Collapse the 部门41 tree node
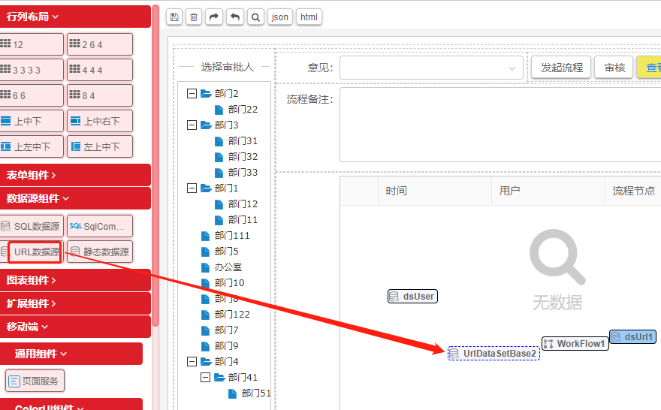Viewport: 661px width, 410px height. pyautogui.click(x=206, y=378)
